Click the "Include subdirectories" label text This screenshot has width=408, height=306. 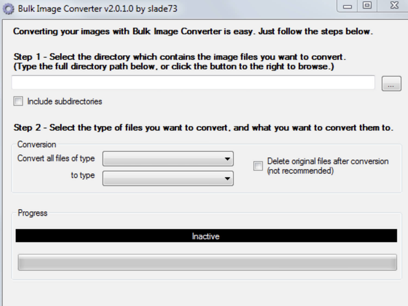click(64, 101)
